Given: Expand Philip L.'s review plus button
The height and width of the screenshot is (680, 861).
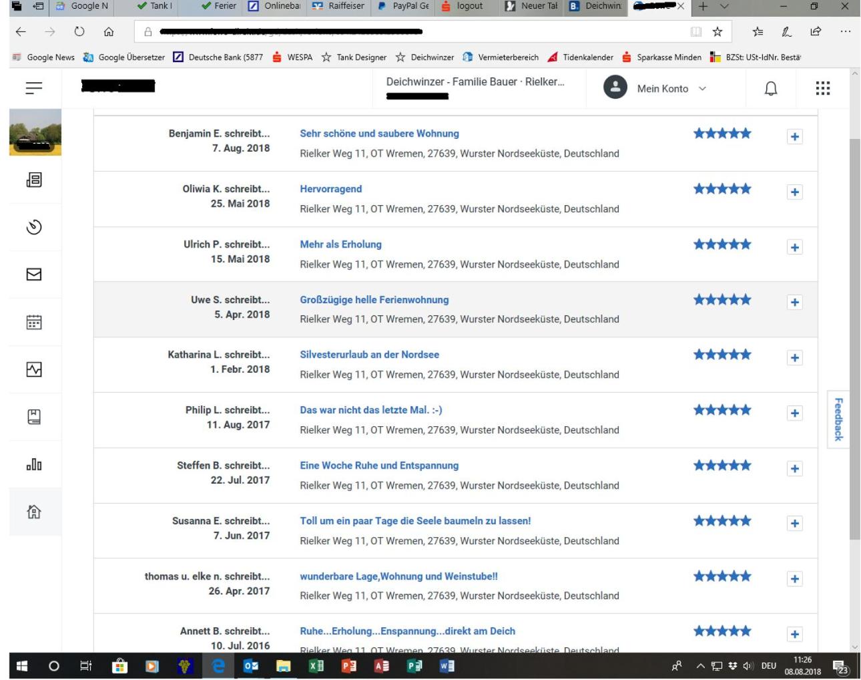Looking at the screenshot, I should (x=794, y=413).
